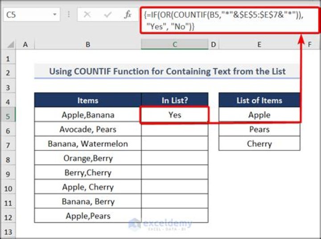321x239 pixels.
Task: Open the Name Box dropdown arrow
Action: [54, 15]
